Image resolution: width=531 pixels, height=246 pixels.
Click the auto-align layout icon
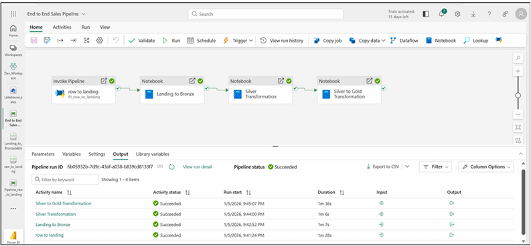[86, 41]
